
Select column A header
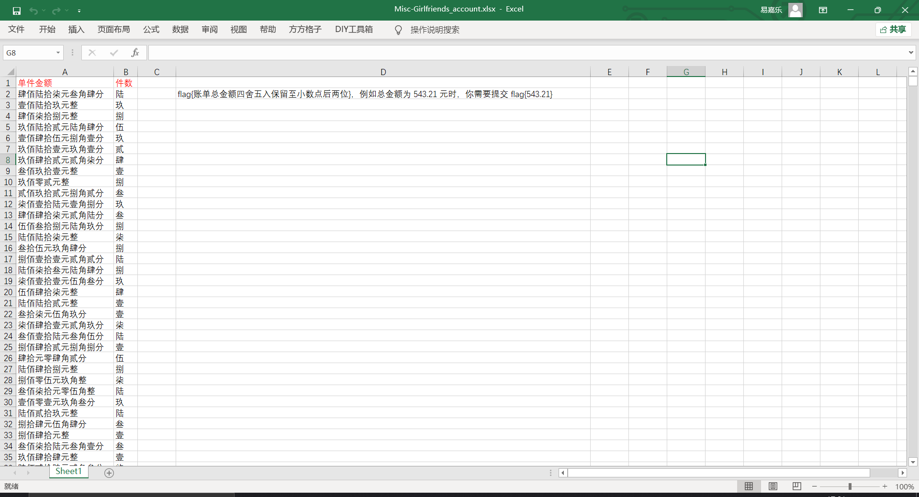(65, 72)
